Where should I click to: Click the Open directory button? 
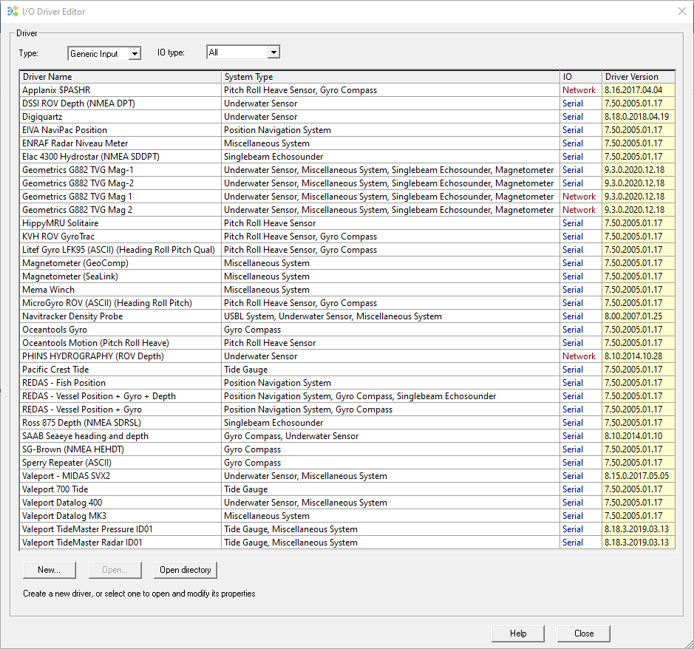(186, 570)
